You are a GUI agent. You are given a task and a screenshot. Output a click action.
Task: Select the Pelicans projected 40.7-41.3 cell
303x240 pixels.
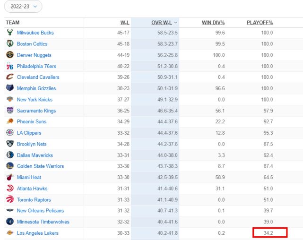point(167,210)
